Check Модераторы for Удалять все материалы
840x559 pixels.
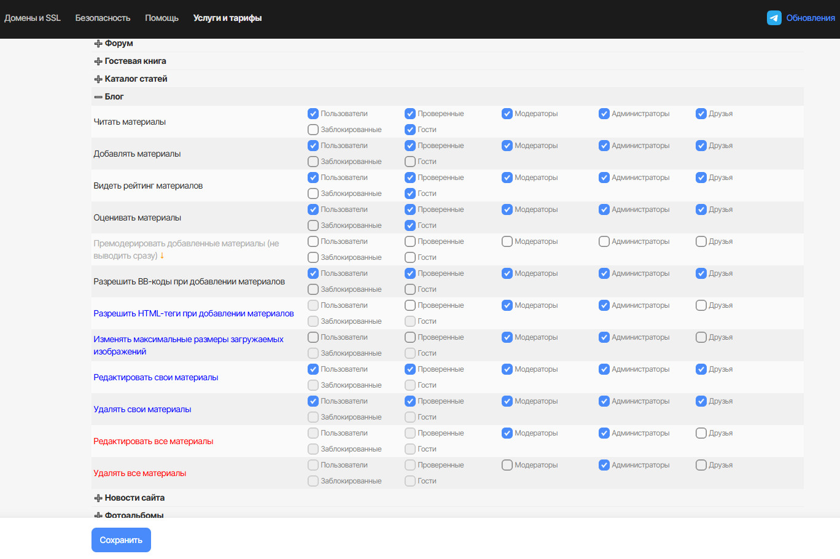[x=507, y=465]
